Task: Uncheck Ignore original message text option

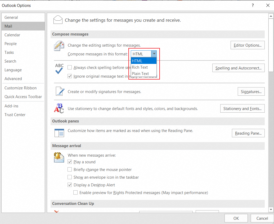Action: pos(70,76)
